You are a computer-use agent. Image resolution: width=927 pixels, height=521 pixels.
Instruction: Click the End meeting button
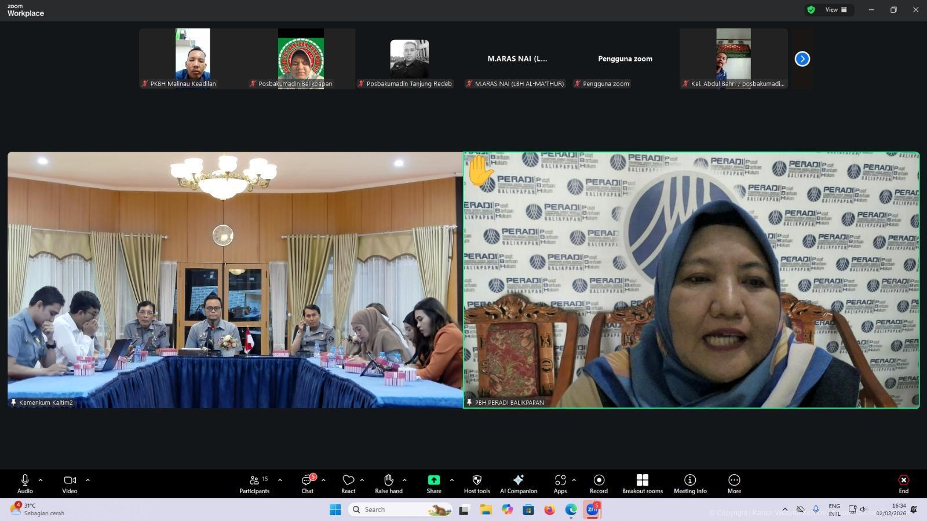903,484
